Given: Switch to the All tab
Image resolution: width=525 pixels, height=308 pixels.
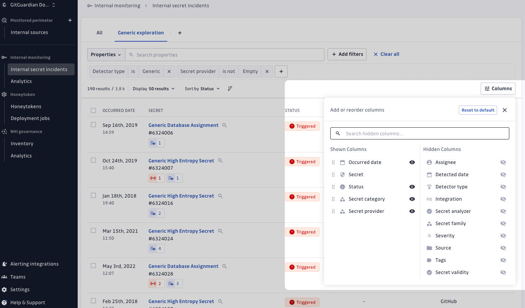Looking at the screenshot, I should pos(99,33).
